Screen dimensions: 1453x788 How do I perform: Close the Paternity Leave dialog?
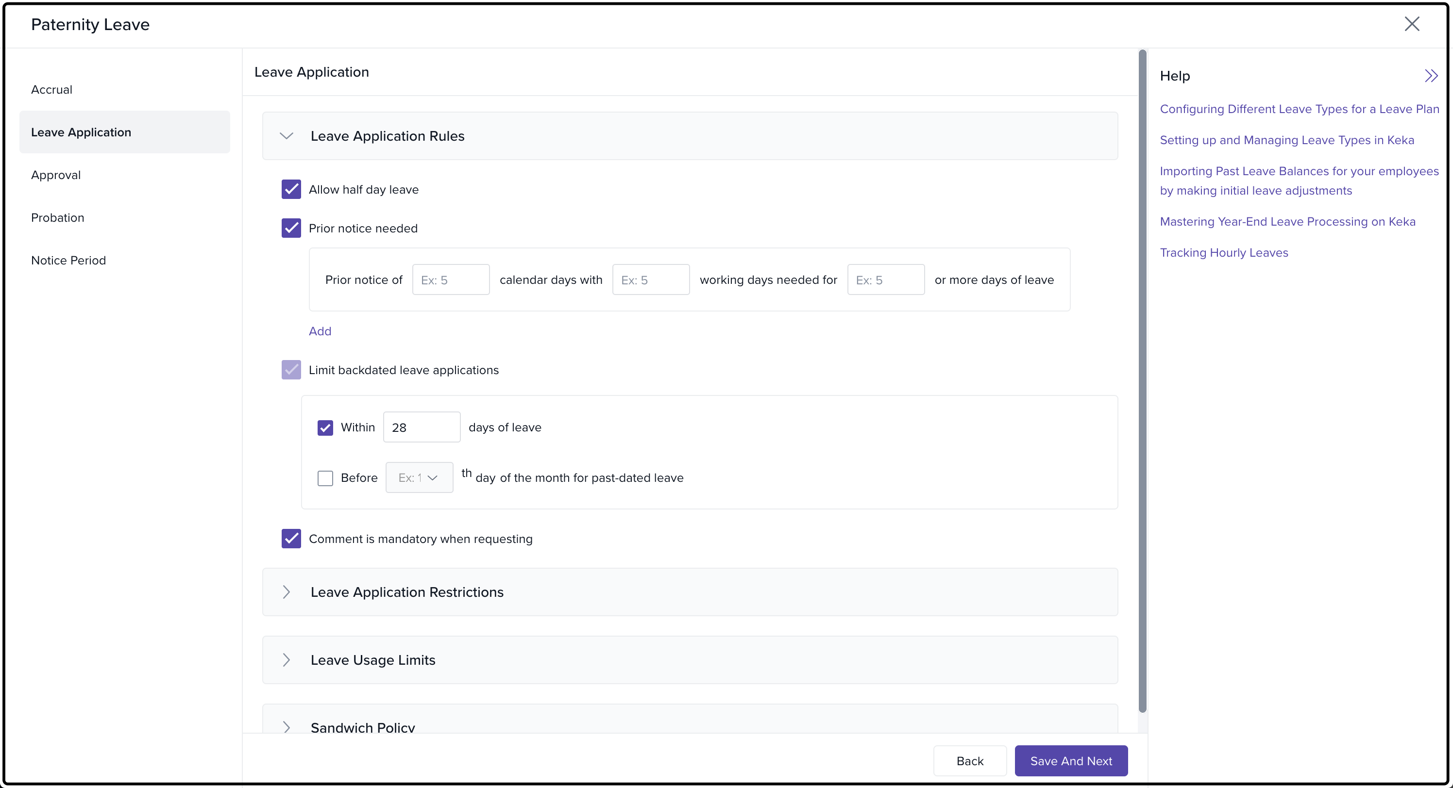1411,24
